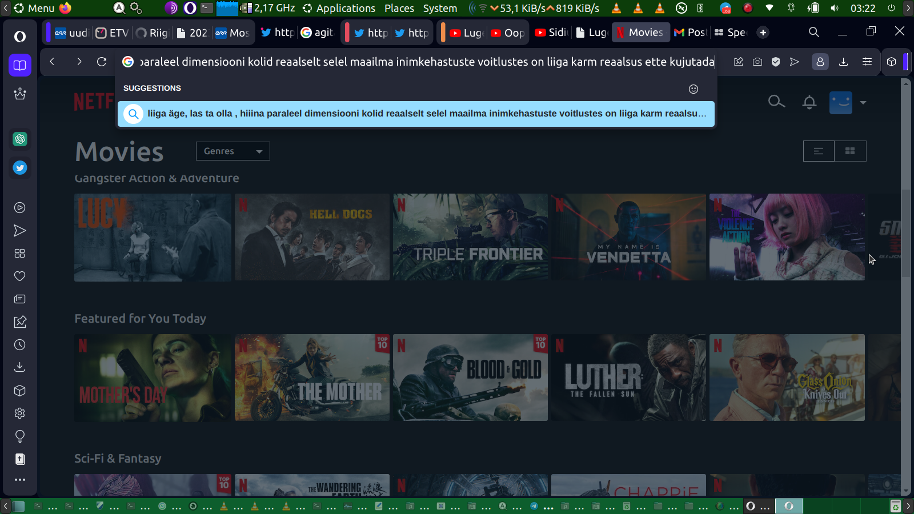This screenshot has width=914, height=514.
Task: Open the Twitter sidebar panel
Action: (x=20, y=168)
